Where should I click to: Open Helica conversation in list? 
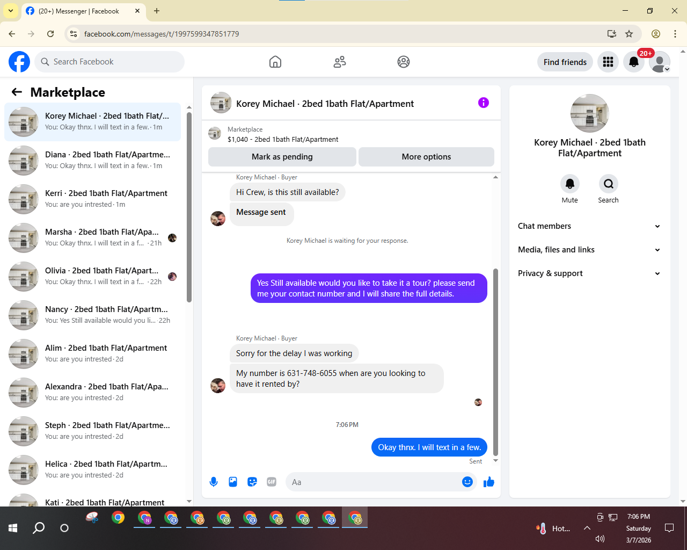coord(92,470)
